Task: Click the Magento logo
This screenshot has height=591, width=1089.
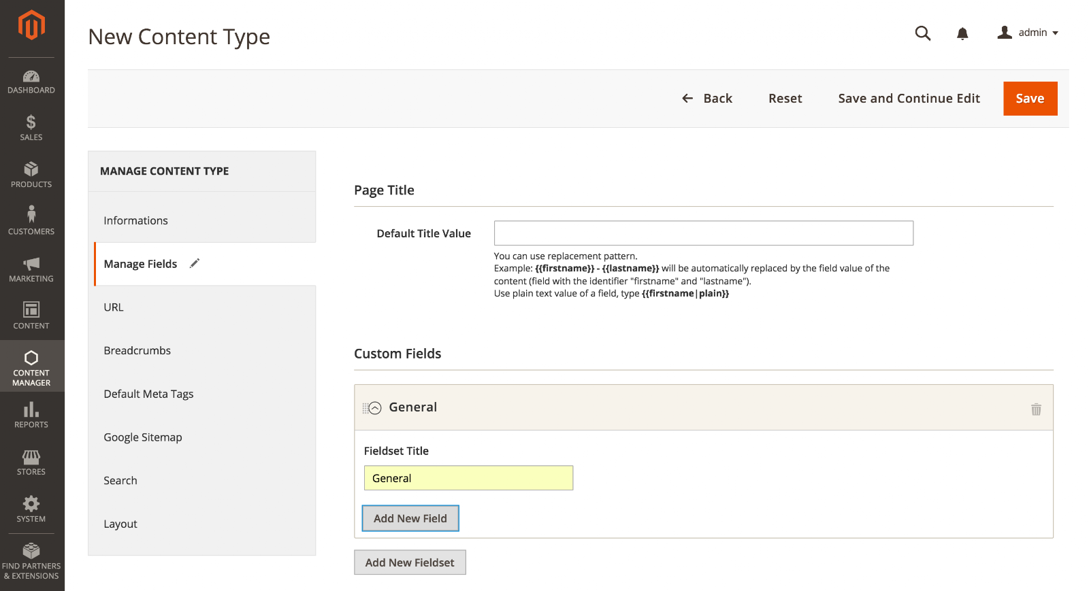Action: [31, 26]
